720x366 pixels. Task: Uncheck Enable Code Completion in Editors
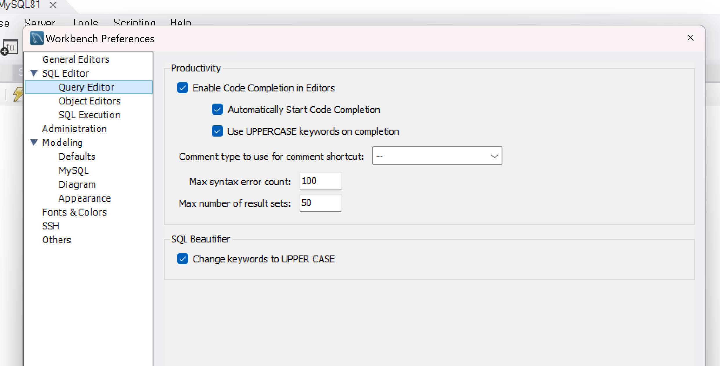182,88
